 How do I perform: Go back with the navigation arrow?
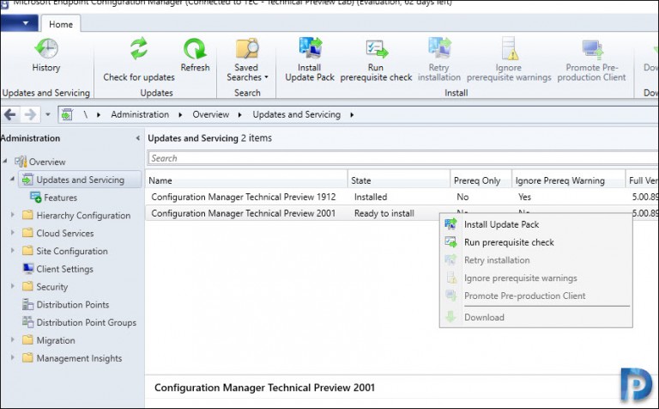(x=9, y=114)
